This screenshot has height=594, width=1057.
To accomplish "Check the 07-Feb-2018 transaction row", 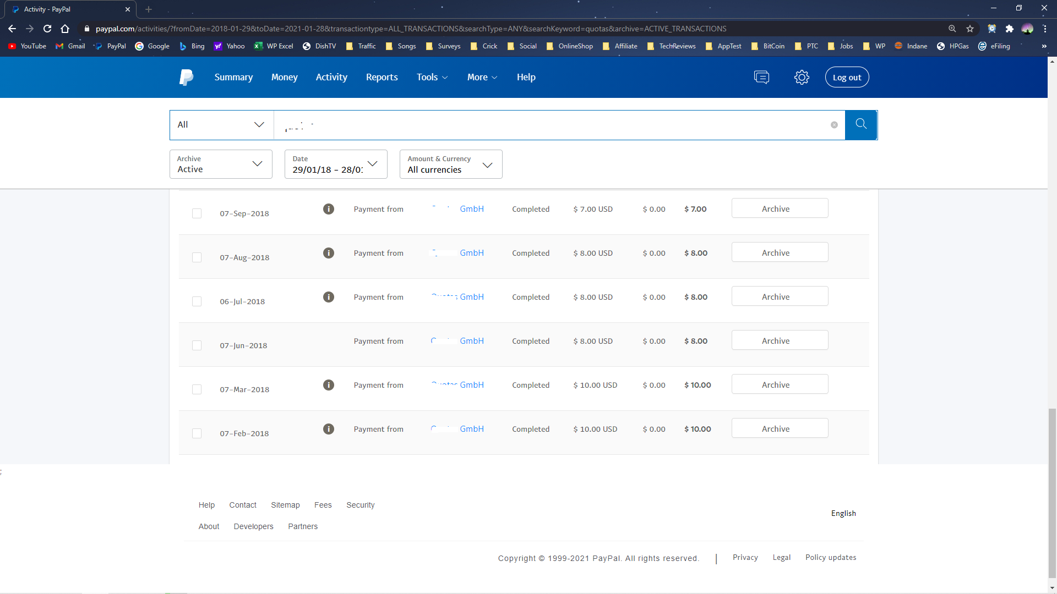I will coord(197,433).
